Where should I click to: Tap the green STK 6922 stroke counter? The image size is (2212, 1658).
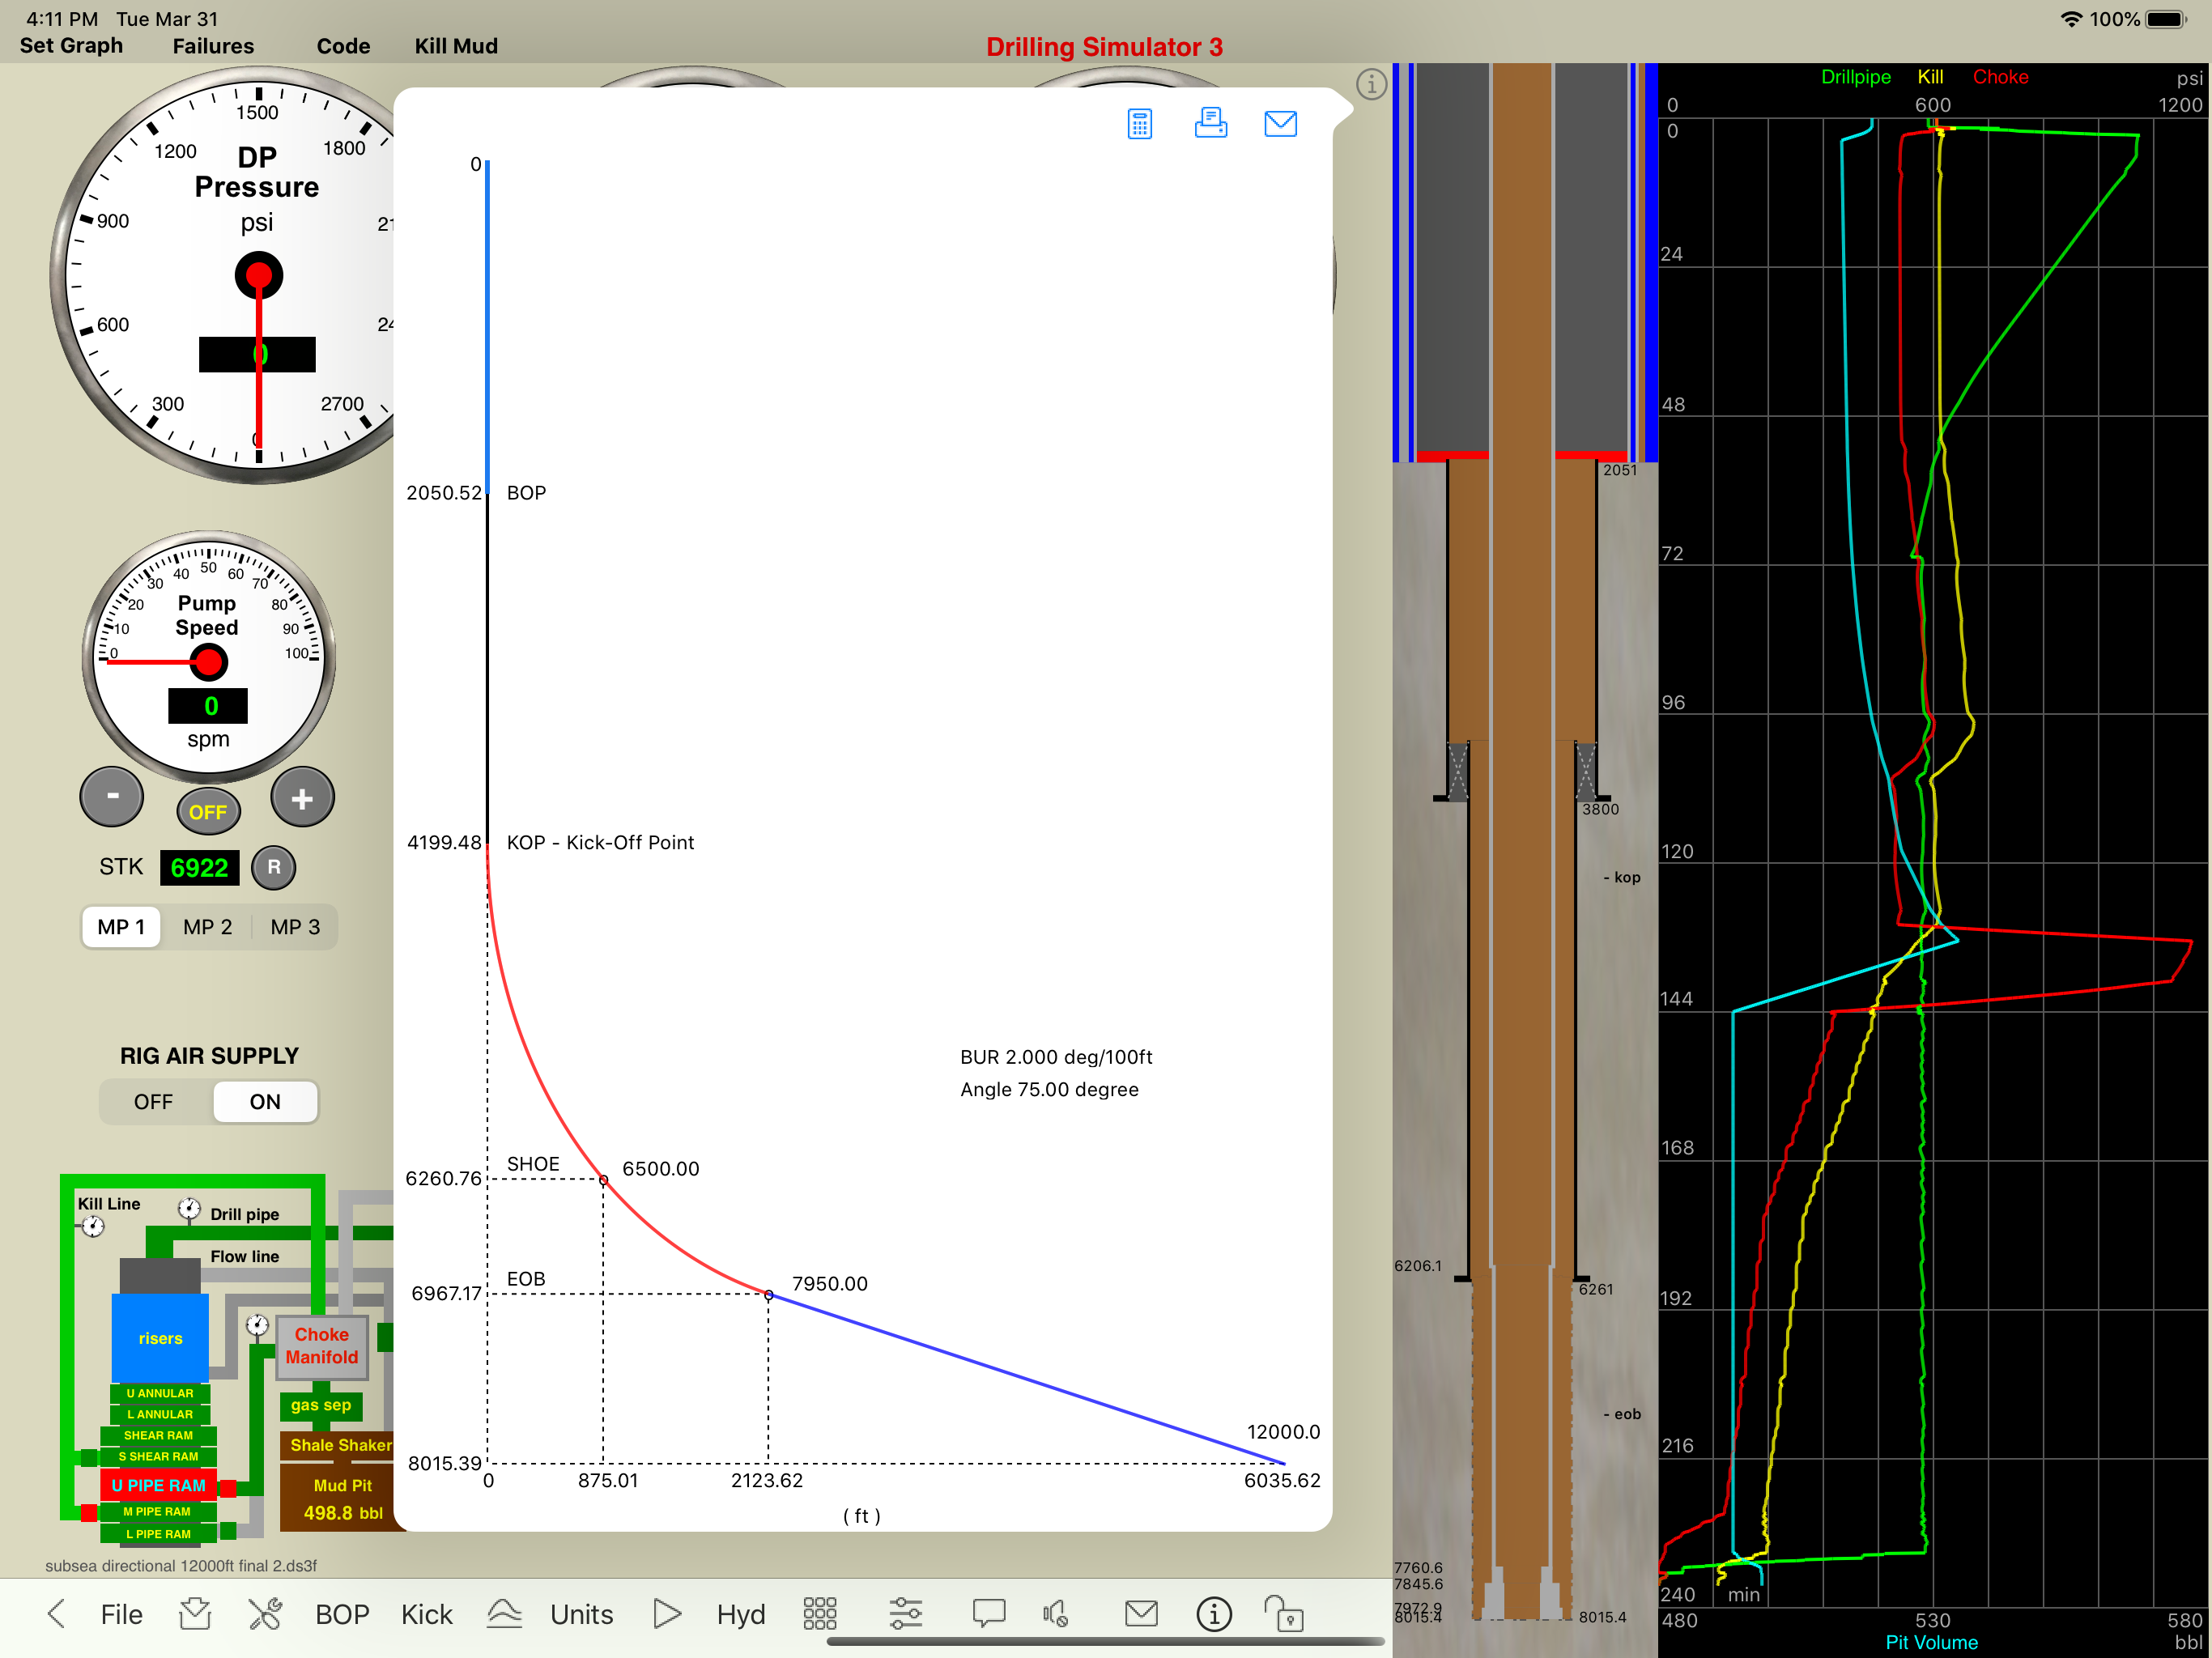pos(199,867)
